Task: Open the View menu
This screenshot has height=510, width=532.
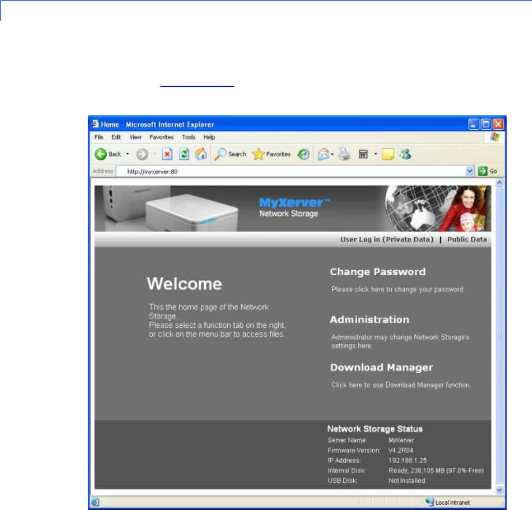Action: (135, 137)
